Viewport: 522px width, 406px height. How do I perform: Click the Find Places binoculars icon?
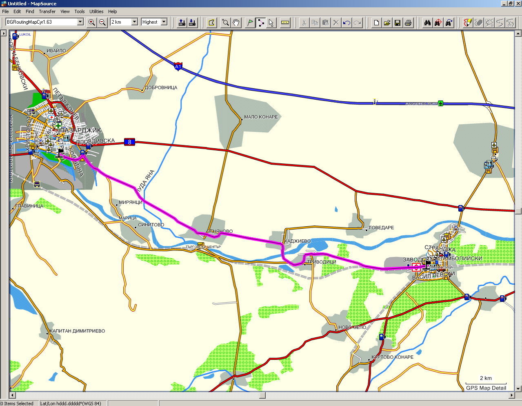coord(427,22)
